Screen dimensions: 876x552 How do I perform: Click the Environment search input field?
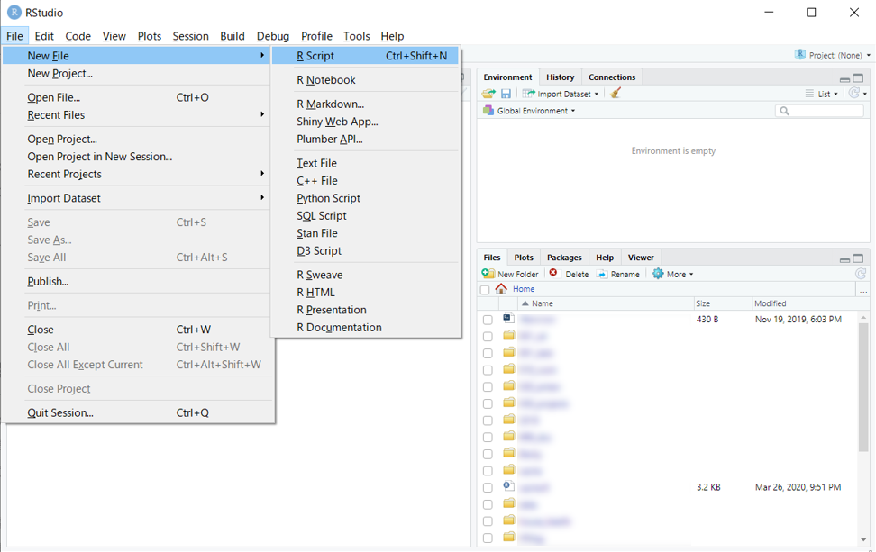pyautogui.click(x=819, y=111)
